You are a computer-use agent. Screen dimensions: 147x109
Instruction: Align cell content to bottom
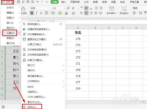click(x=91, y=8)
